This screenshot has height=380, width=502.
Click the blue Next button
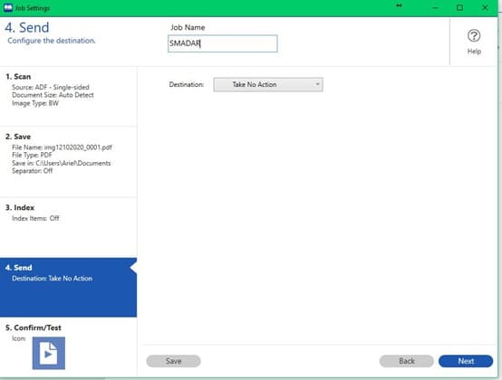(466, 361)
